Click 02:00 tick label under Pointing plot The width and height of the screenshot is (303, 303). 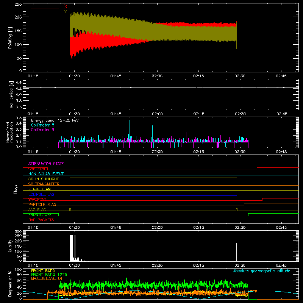pos(157,76)
